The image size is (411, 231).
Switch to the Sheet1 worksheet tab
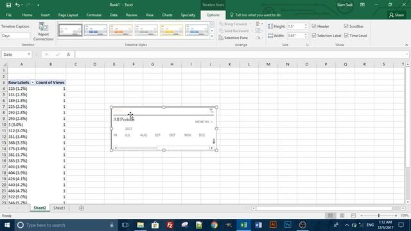coord(59,208)
